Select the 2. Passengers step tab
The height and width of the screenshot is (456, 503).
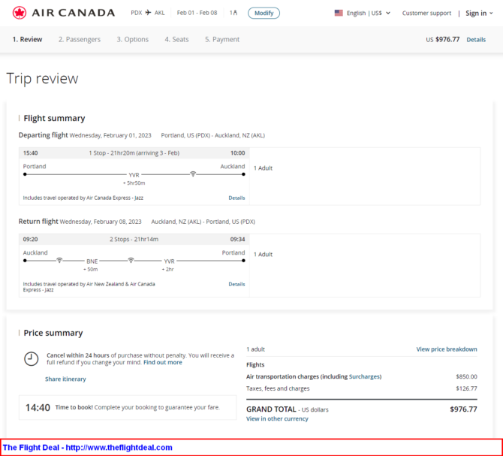coord(79,40)
